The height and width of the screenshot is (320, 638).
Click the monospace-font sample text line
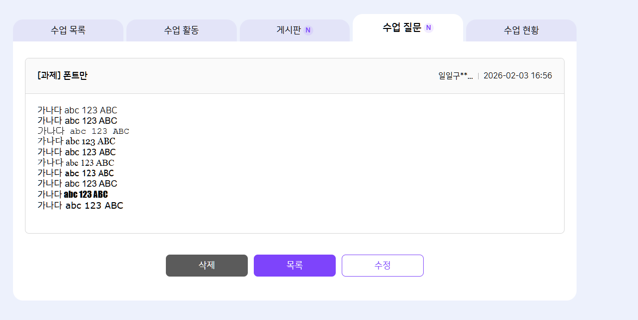point(83,131)
